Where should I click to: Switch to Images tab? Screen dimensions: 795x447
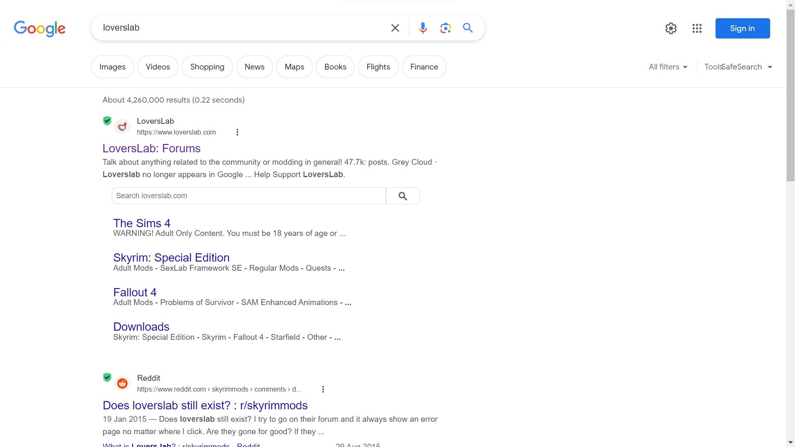[112, 67]
